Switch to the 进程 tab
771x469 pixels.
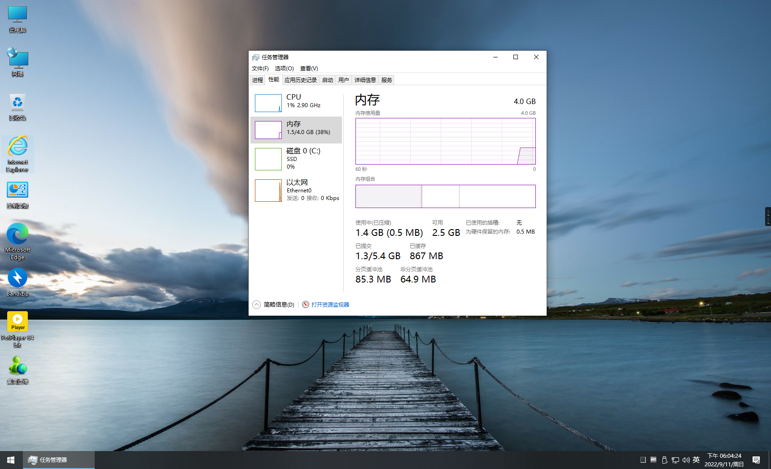pos(258,80)
